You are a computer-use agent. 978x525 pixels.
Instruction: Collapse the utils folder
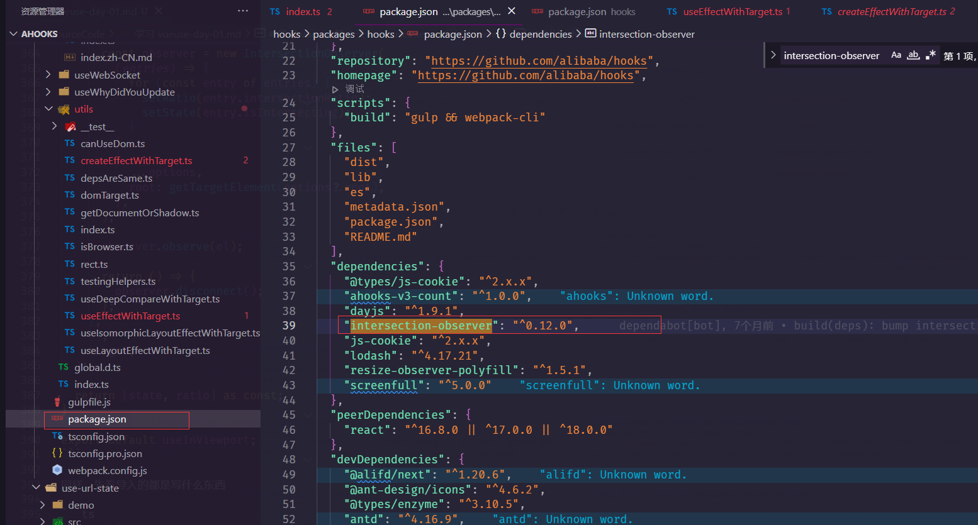click(48, 109)
